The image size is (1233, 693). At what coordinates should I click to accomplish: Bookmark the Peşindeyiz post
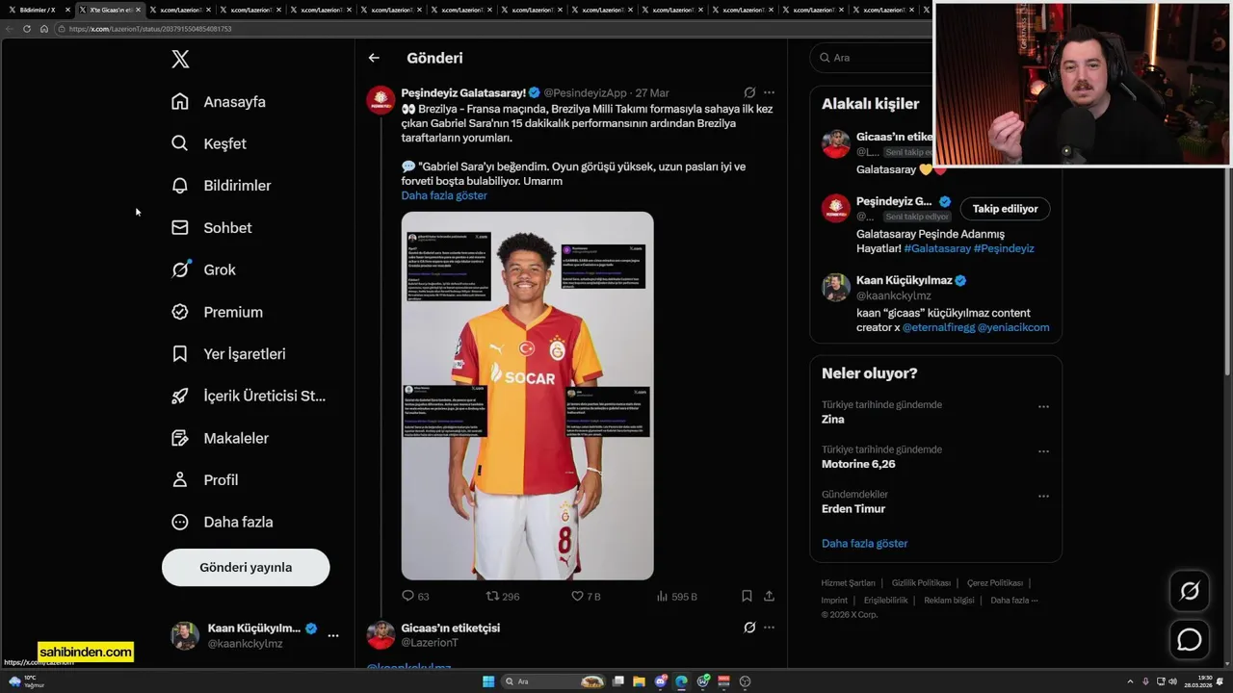click(747, 597)
